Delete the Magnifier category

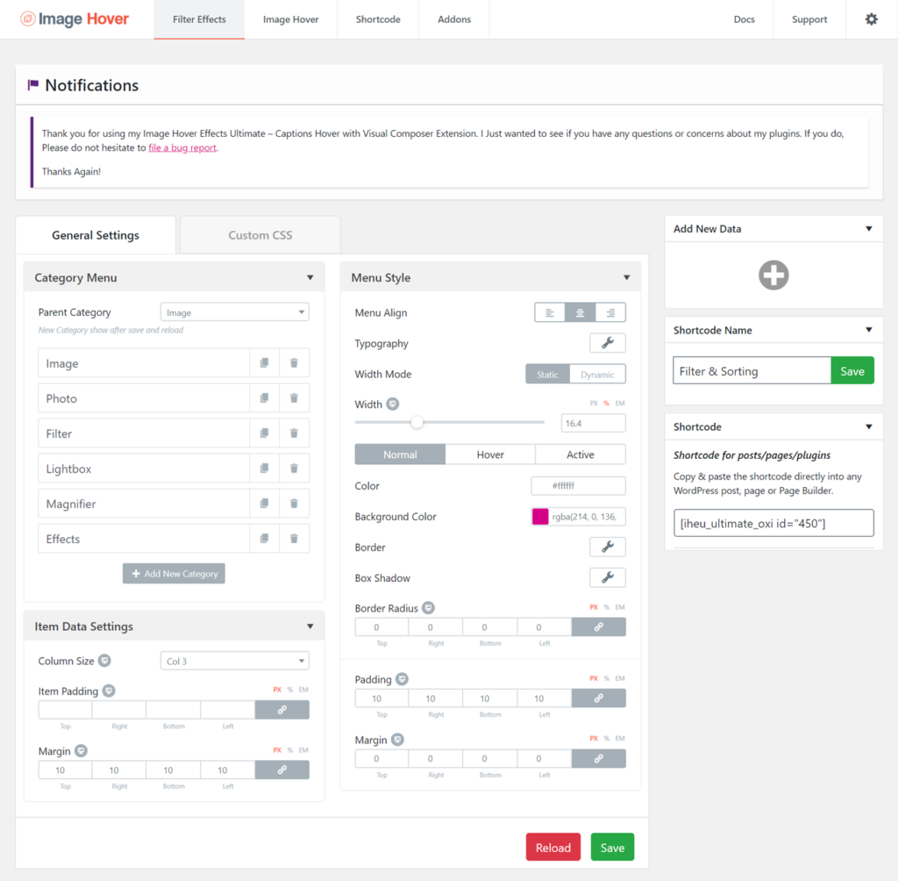tap(294, 504)
